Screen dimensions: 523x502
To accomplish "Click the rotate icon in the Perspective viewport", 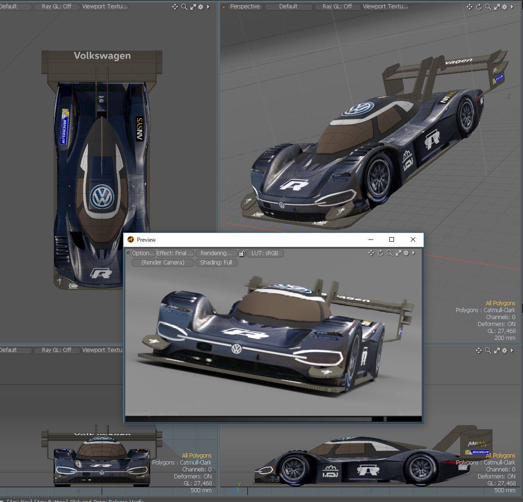I will coord(479,6).
